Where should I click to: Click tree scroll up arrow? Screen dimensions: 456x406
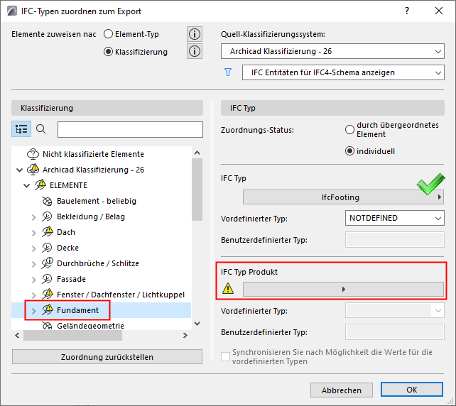(197, 153)
